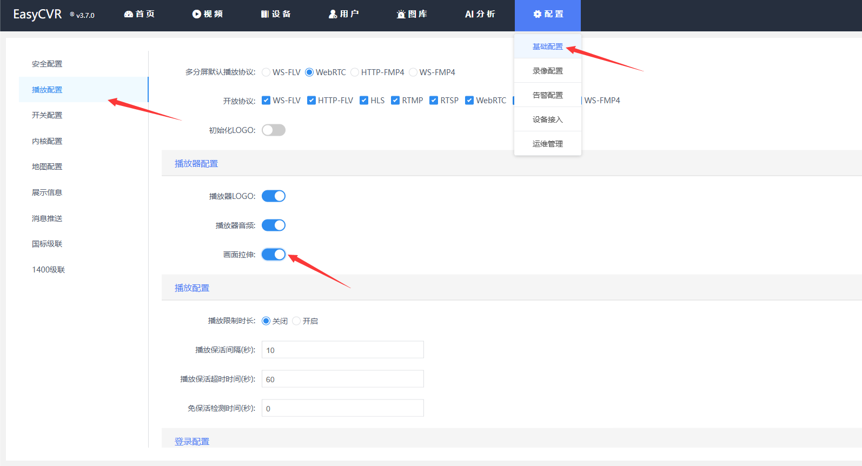Uncheck the RTSP open protocol checkbox

pos(434,100)
